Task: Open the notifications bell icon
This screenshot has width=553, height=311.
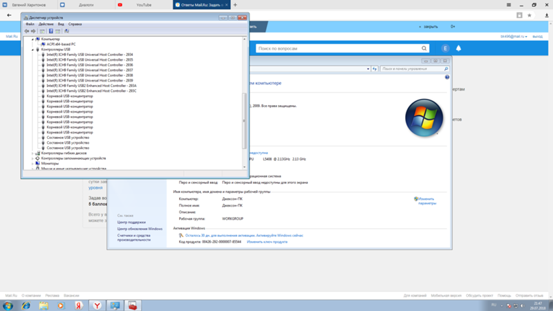Action: pyautogui.click(x=458, y=48)
